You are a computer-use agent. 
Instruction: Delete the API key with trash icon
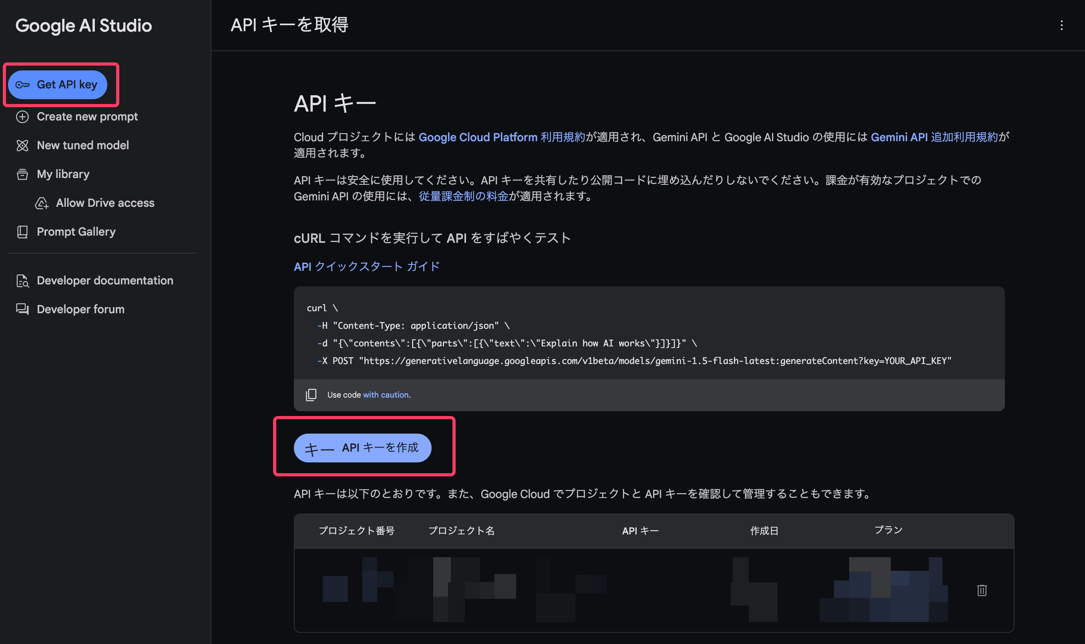coord(982,590)
